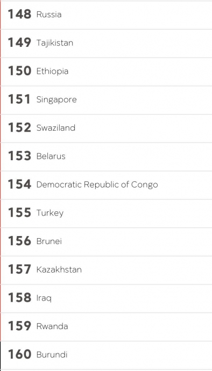The width and height of the screenshot is (212, 371).
Task: Select the rank number 154
Action: (20, 184)
